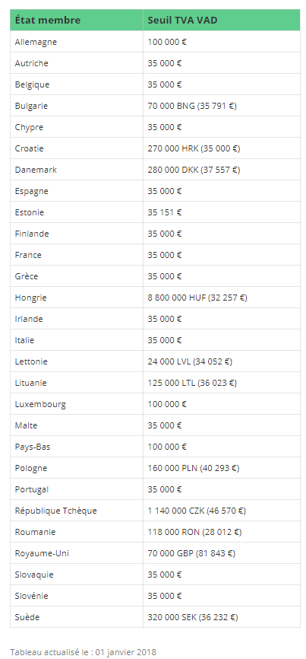Screen dimensions: 306x659
Task: Select the Bulgarie country cell
Action: (x=76, y=106)
